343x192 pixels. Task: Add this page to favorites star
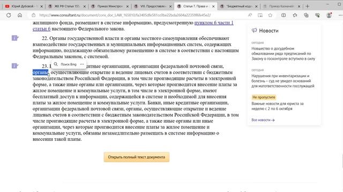point(270,15)
